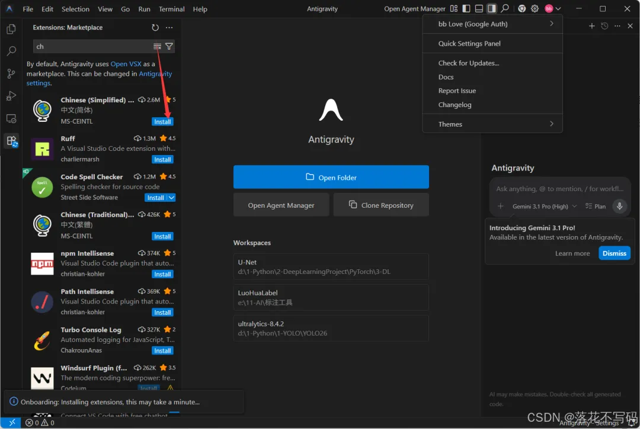Click the title bar search magnifier

click(x=505, y=8)
